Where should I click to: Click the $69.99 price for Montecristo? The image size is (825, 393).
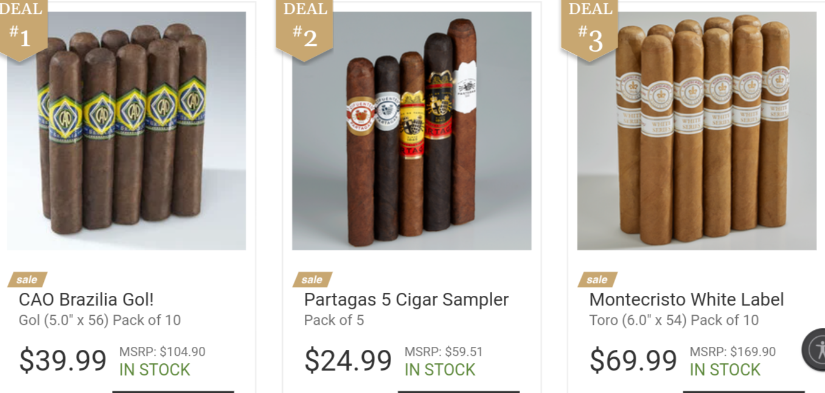(x=633, y=360)
